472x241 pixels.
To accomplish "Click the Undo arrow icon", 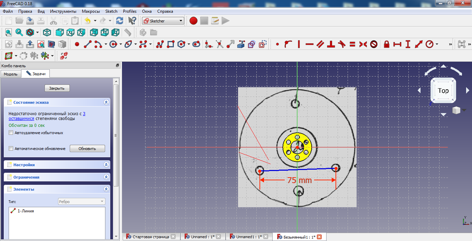I will point(88,21).
